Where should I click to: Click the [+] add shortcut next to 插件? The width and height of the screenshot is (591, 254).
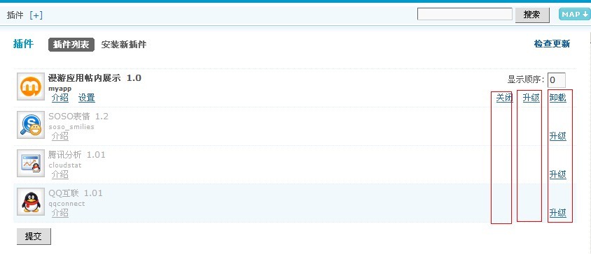pyautogui.click(x=36, y=15)
